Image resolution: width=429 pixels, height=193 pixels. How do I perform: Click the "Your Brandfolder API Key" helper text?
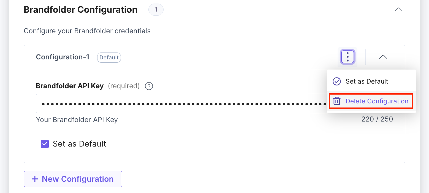tap(77, 120)
